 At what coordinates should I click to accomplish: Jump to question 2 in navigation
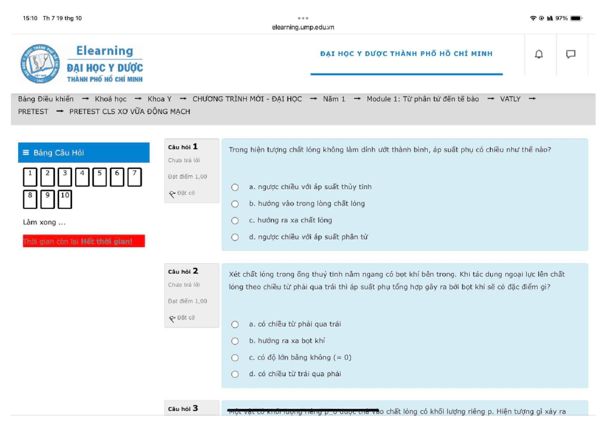(47, 178)
